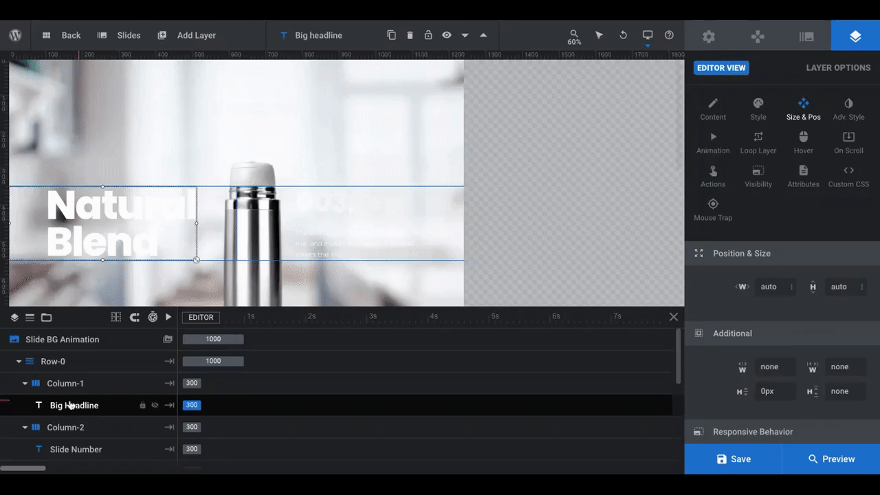Go Back to module overview
Viewport: 880px width, 495px height.
[61, 35]
